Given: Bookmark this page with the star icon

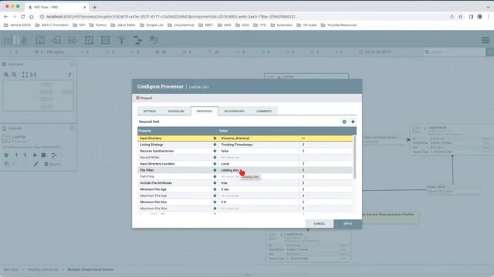Looking at the screenshot, I should (x=460, y=17).
